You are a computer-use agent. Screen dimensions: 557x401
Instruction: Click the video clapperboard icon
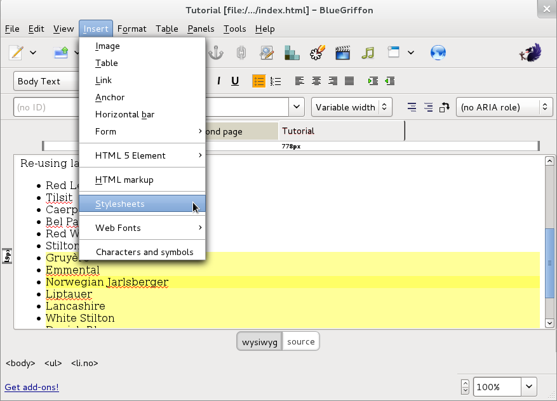[x=343, y=53]
